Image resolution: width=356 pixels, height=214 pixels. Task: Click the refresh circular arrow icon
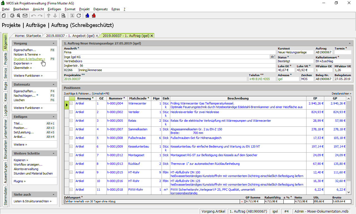click(x=79, y=16)
